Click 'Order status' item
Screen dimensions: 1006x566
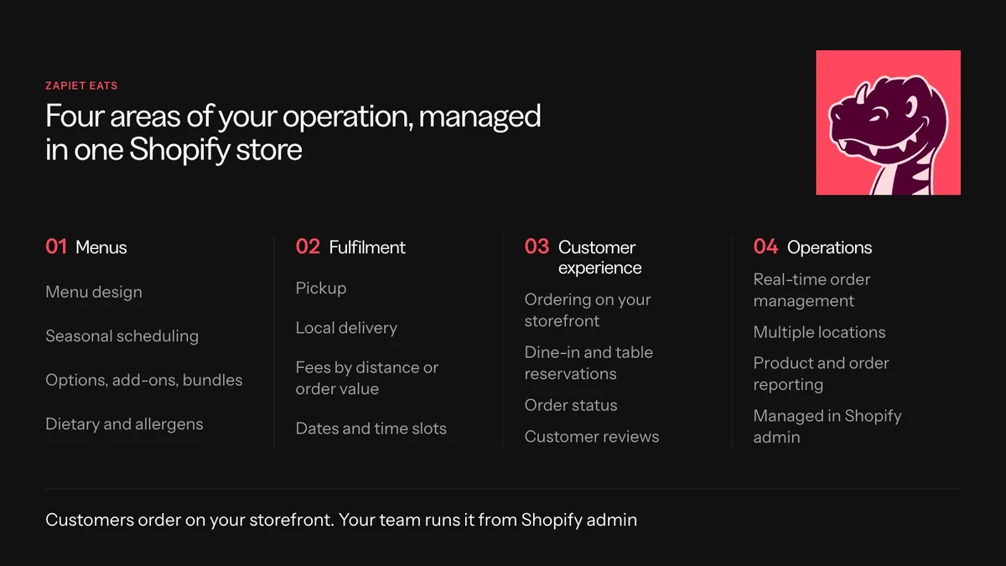coord(571,405)
